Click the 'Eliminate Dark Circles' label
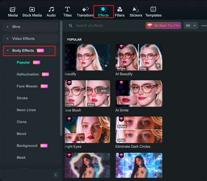The image size is (207, 181). coord(133,146)
